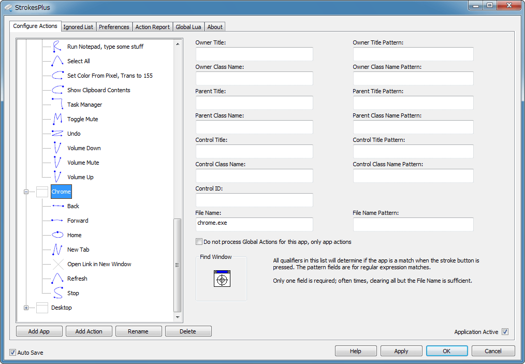Click the Cancel button
Image resolution: width=525 pixels, height=364 pixels.
tap(493, 351)
